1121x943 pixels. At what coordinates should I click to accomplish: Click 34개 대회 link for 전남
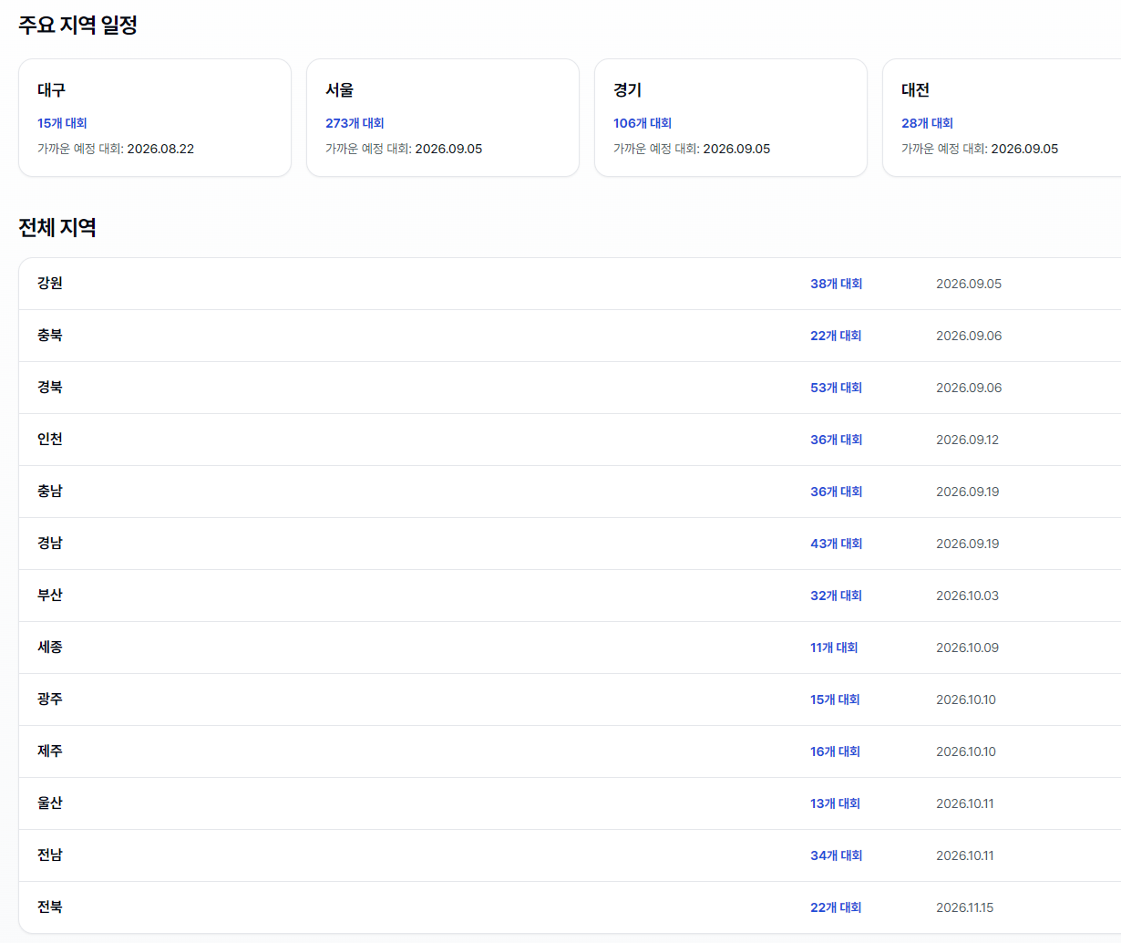836,855
